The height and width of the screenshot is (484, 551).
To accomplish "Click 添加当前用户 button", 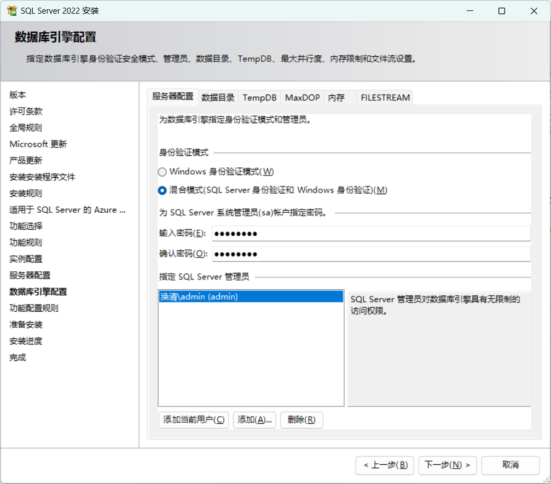I will (x=193, y=420).
